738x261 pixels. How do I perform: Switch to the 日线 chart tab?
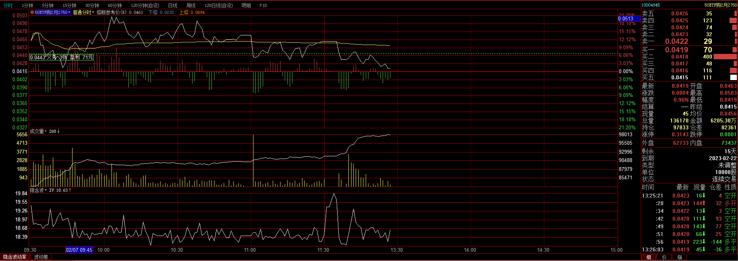pos(173,5)
